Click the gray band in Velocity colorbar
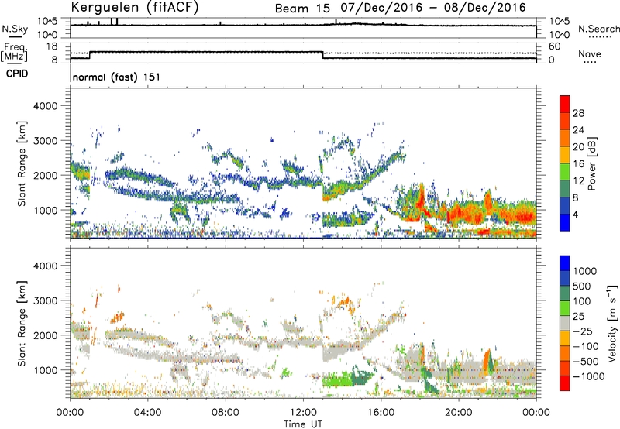 tap(565, 323)
